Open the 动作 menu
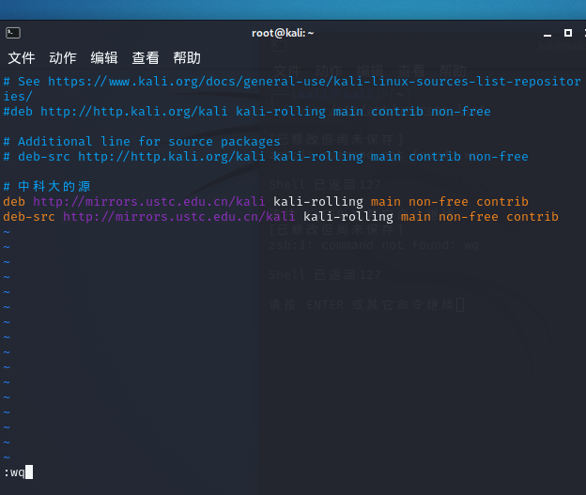The image size is (586, 495). point(63,58)
